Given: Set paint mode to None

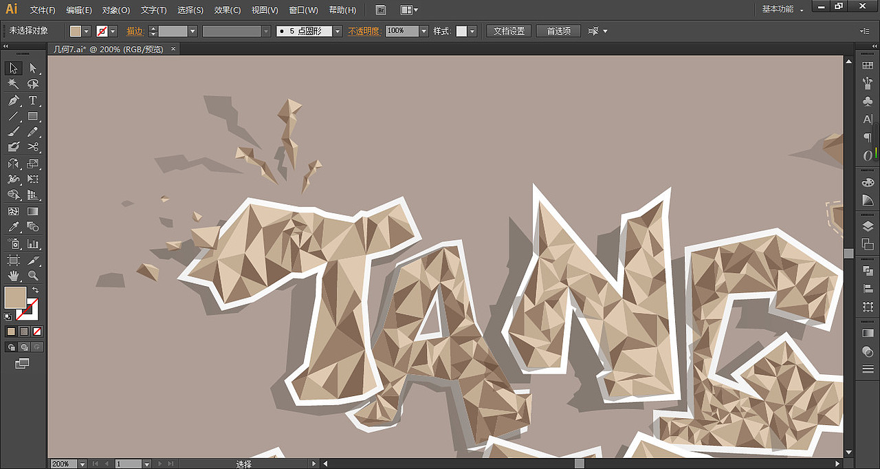Looking at the screenshot, I should pyautogui.click(x=37, y=331).
